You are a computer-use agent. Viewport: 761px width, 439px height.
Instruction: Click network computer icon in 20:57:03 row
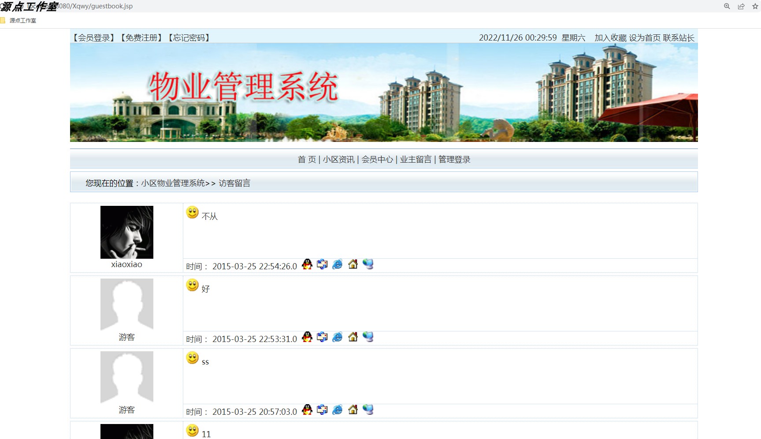pyautogui.click(x=368, y=410)
